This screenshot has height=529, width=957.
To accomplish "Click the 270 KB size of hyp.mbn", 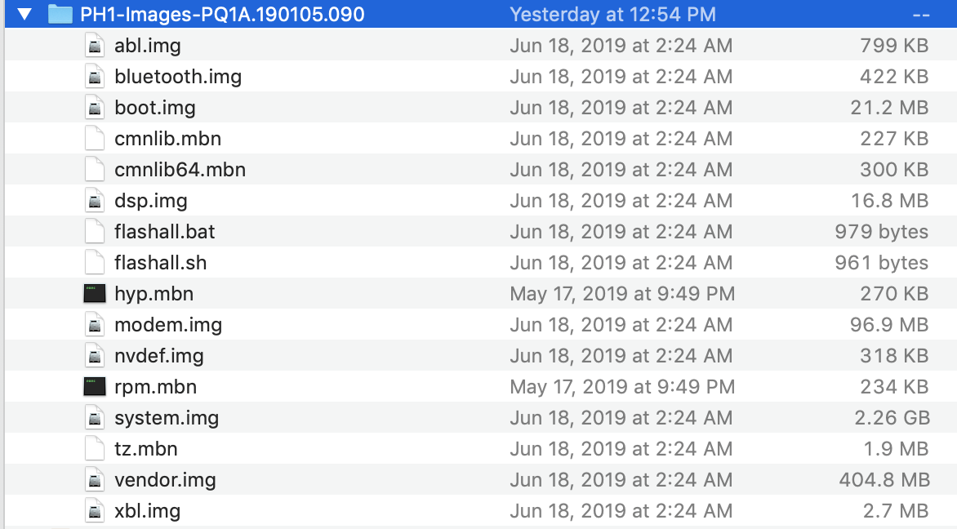I will (x=894, y=294).
